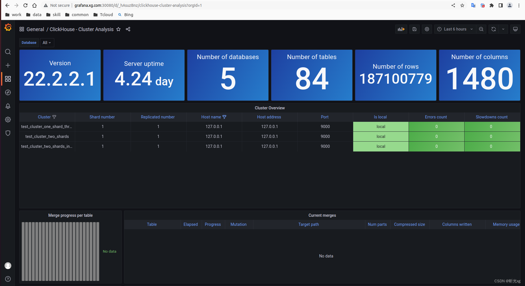Image resolution: width=525 pixels, height=286 pixels.
Task: Open the Create plus icon in sidebar
Action: coord(8,65)
